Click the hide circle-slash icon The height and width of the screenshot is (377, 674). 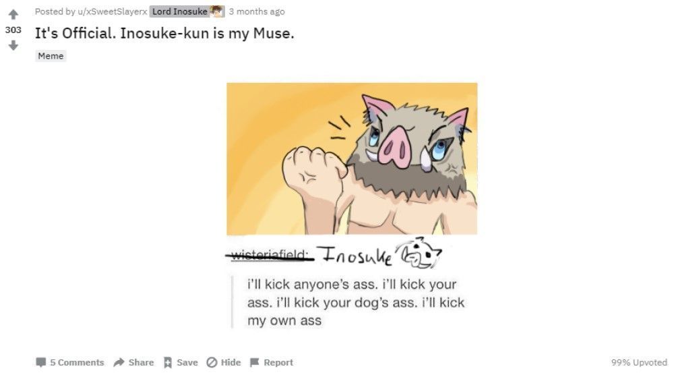tap(212, 362)
